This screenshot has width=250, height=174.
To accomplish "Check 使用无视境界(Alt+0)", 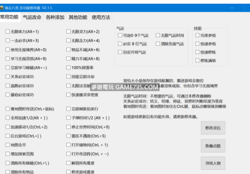I will [x=7, y=49].
